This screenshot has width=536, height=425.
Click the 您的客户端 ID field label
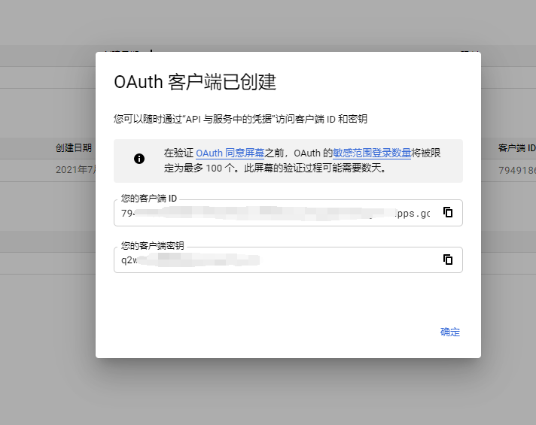pos(149,199)
